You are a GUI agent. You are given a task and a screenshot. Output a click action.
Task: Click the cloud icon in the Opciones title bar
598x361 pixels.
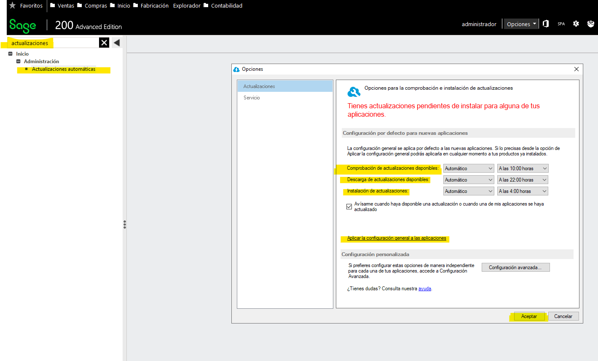(236, 69)
